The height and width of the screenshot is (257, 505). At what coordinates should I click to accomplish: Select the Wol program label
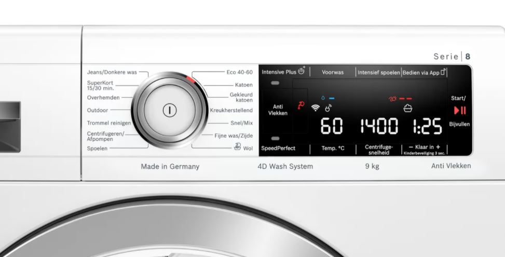click(x=248, y=148)
